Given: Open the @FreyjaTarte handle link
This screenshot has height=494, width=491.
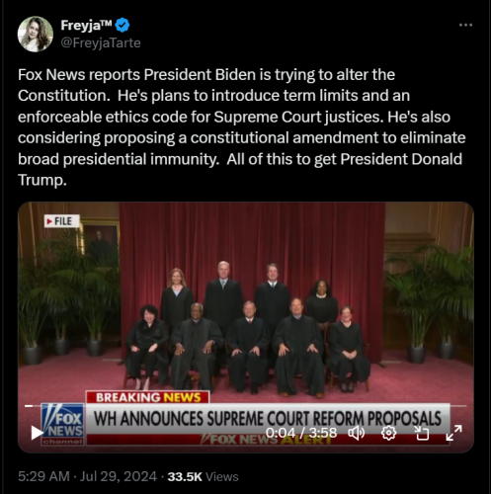Looking at the screenshot, I should (x=101, y=42).
